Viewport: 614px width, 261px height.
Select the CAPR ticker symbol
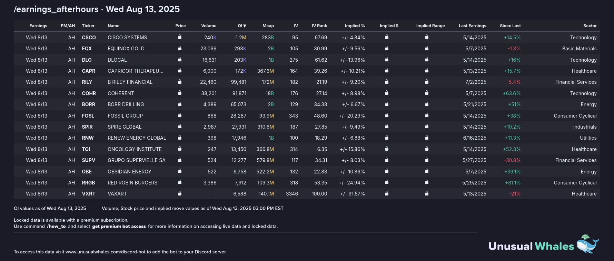(x=88, y=71)
